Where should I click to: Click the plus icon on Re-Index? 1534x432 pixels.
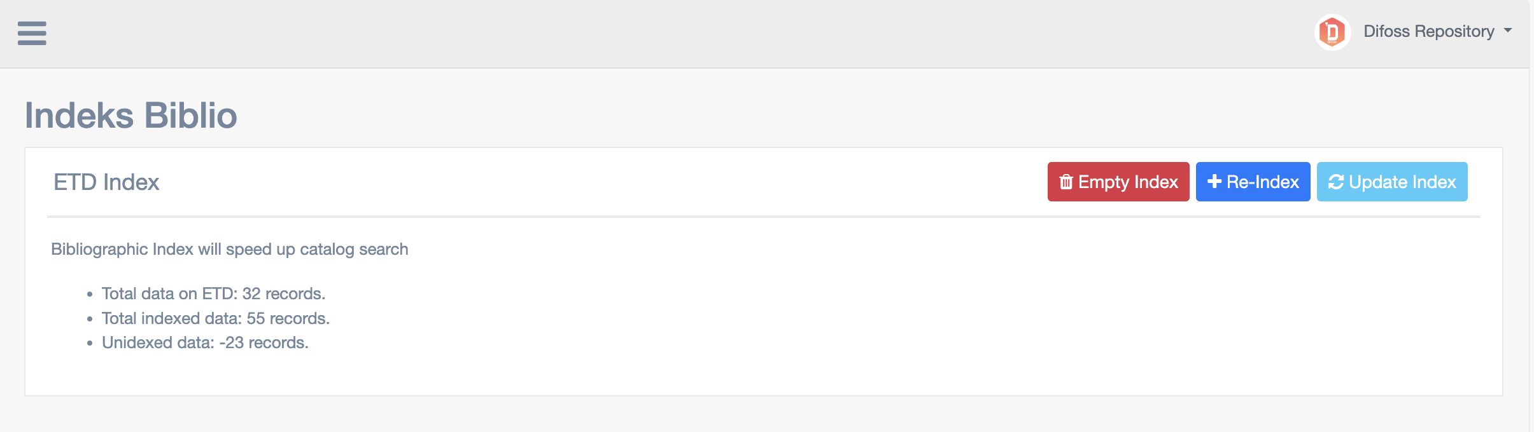click(x=1214, y=182)
